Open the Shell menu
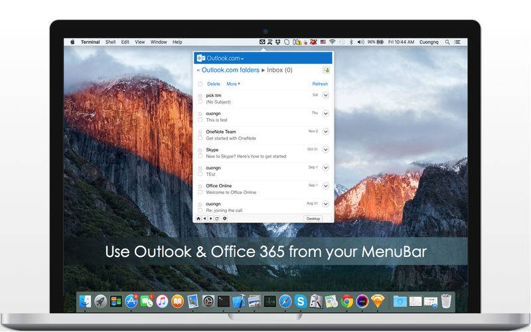This screenshot has width=531, height=332. click(110, 42)
